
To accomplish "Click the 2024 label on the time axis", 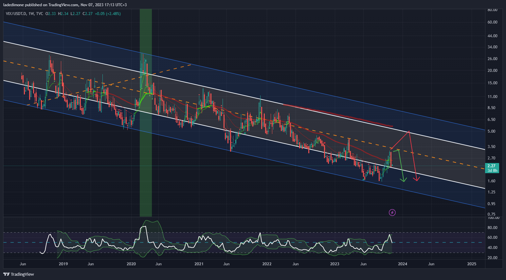I will [x=403, y=264].
